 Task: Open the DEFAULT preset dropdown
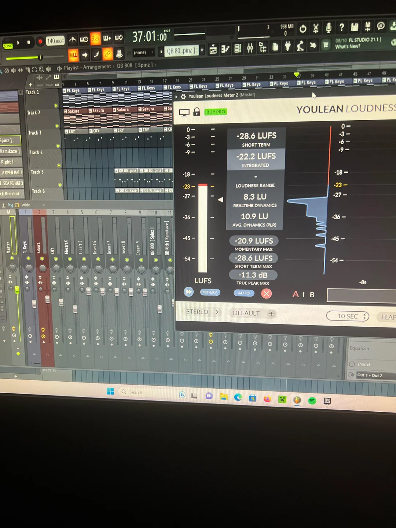point(246,313)
